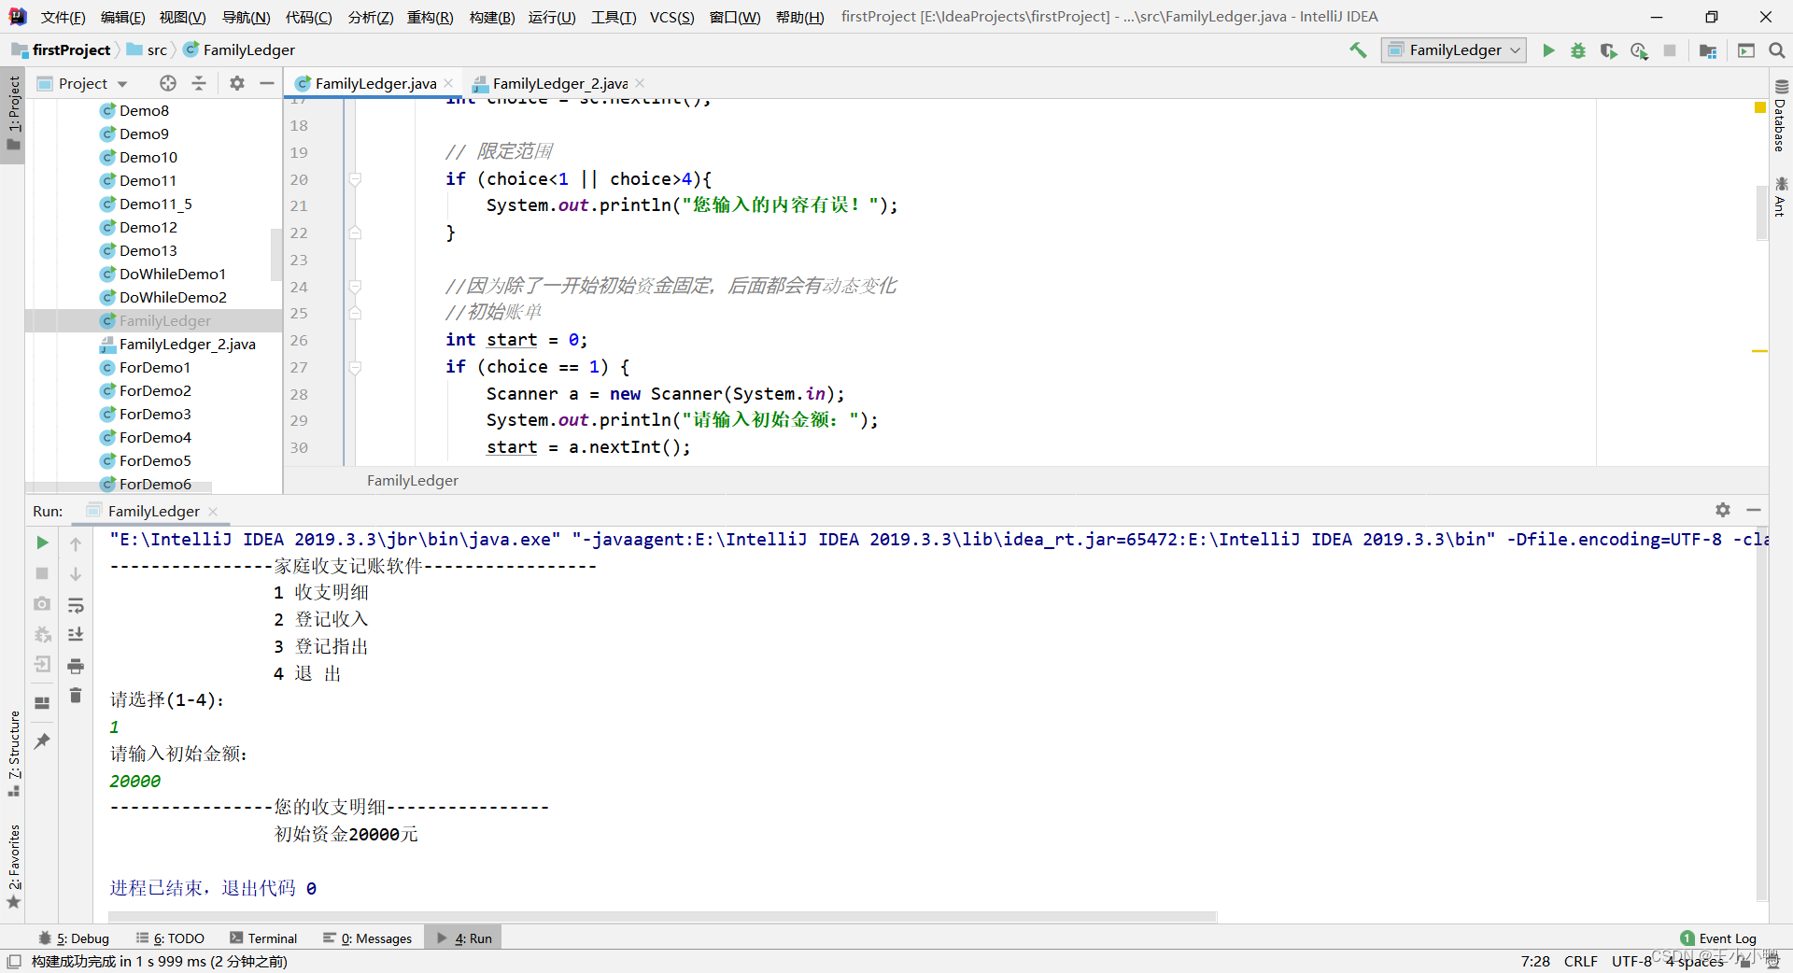Click UTF-8 encoding in status bar
Viewport: 1793px width, 973px height.
(x=1631, y=961)
